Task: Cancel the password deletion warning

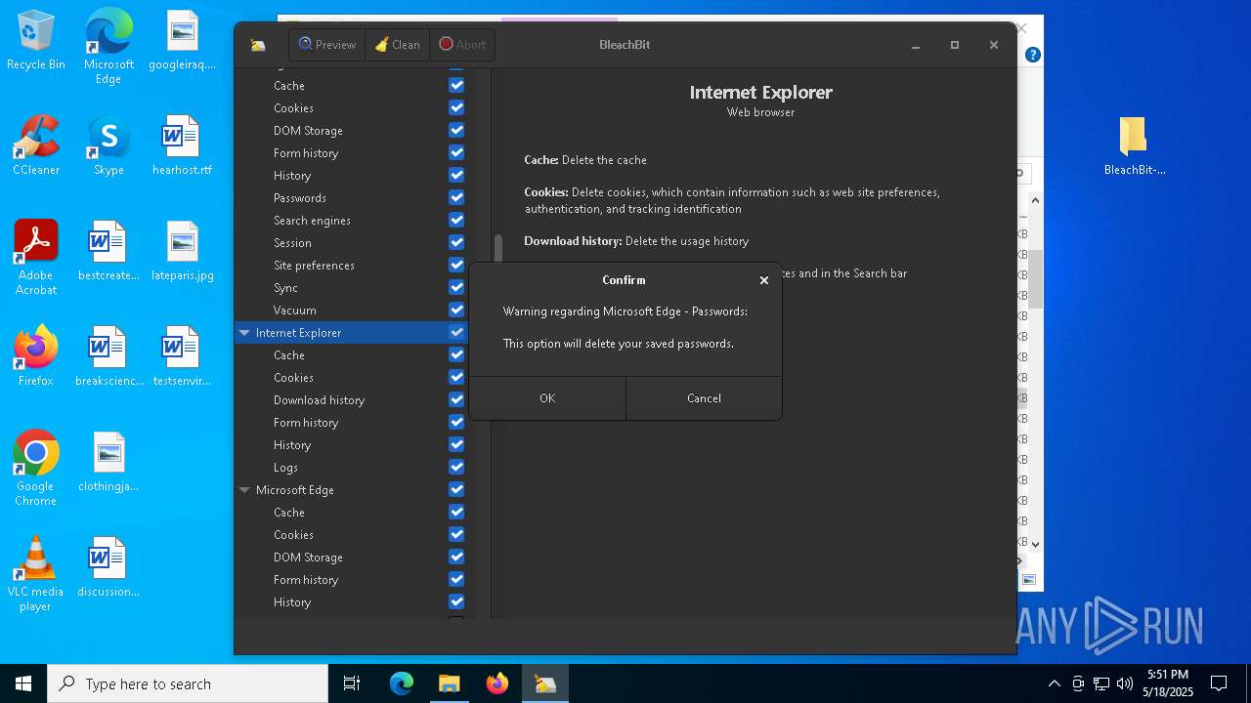Action: tap(704, 398)
